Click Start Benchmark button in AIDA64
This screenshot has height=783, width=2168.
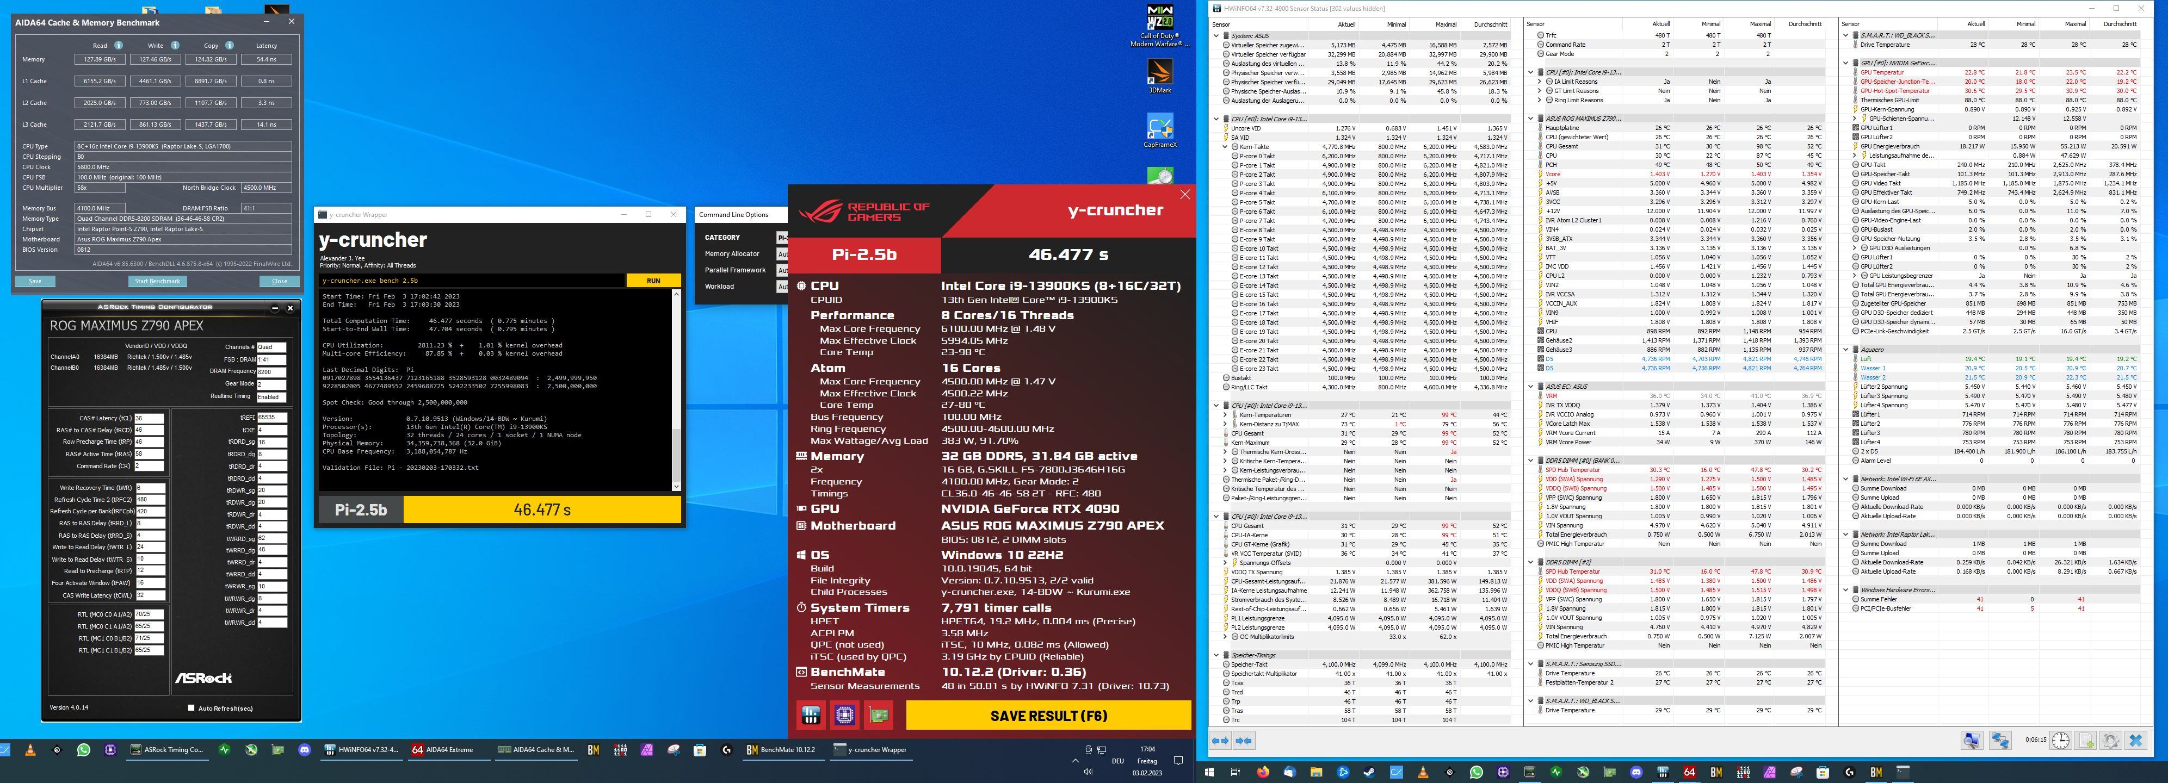(x=157, y=281)
